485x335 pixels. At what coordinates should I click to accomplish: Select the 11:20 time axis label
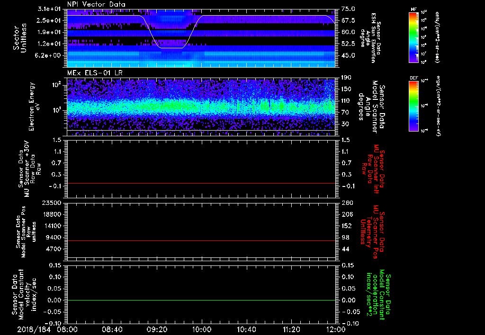coord(292,329)
